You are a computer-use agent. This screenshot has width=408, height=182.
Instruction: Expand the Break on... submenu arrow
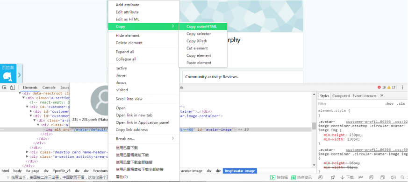(173, 138)
